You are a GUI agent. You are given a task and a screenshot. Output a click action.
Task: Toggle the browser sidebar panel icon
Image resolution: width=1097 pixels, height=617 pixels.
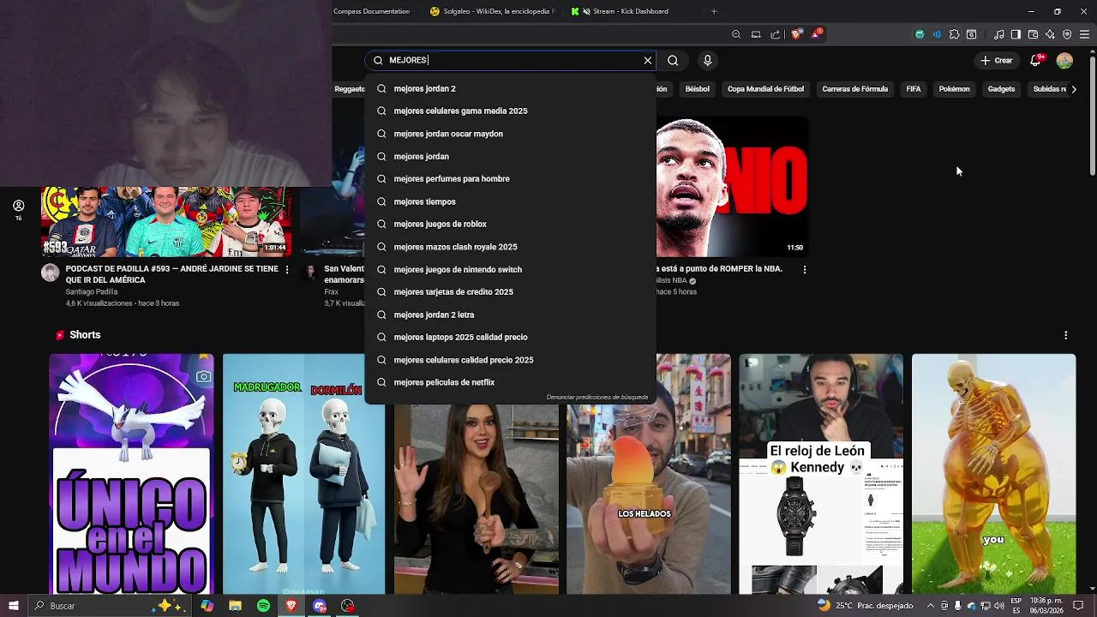click(x=1016, y=34)
